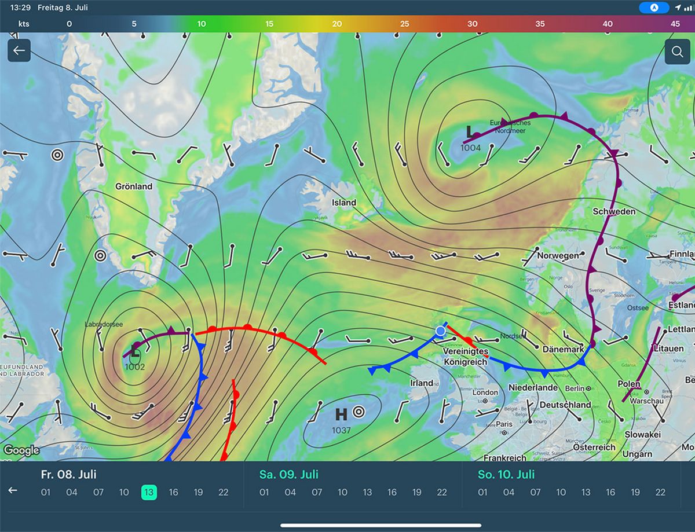The width and height of the screenshot is (695, 532).
Task: Tap the 10 kts mark on wind scale
Action: click(x=202, y=24)
